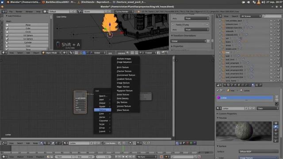Open the Object Mode dropdown
Screen dimensions: 283x159
tap(51, 53)
